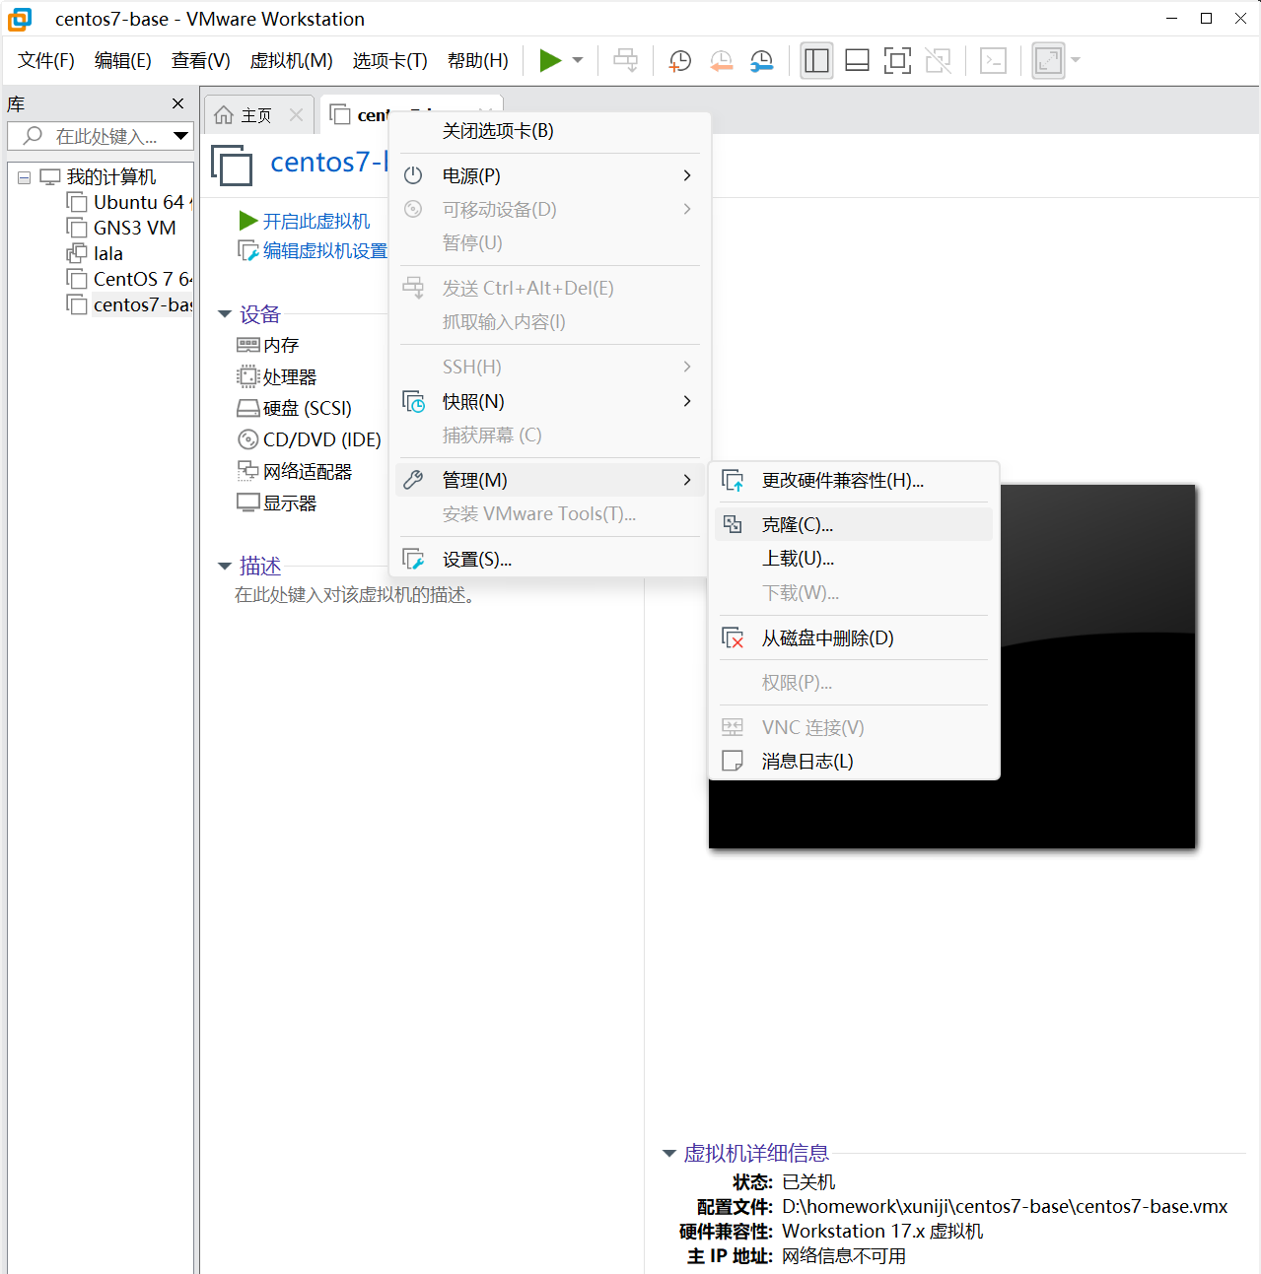Choose 克隆(C)... in the submenu
The height and width of the screenshot is (1274, 1261).
pos(854,525)
